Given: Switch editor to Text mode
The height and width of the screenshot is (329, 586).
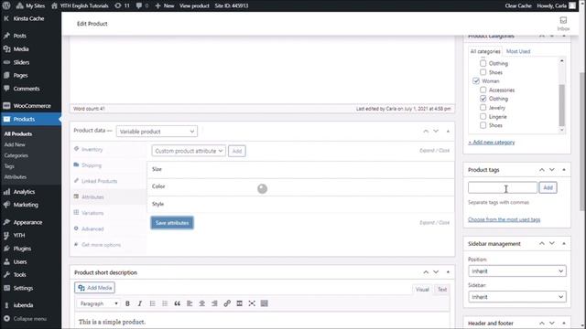Looking at the screenshot, I should [442, 290].
